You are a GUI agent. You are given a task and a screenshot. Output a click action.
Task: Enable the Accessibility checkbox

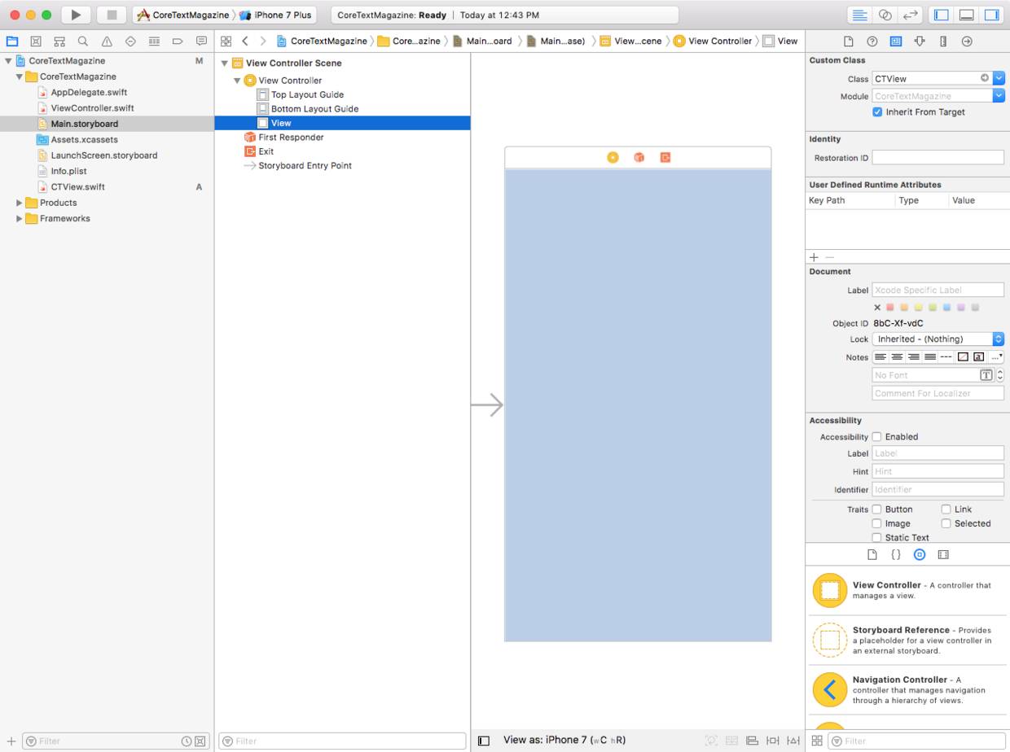[877, 437]
